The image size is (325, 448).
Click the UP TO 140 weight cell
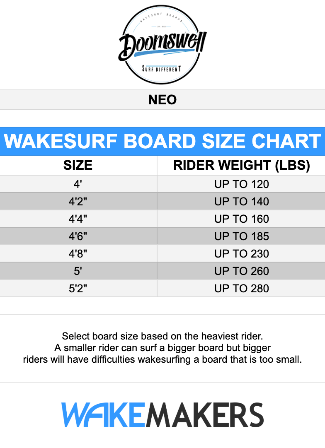point(241,202)
